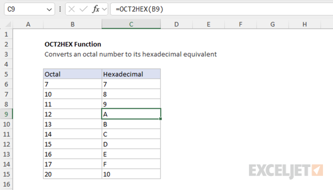Select row 2 header
333x190 pixels.
click(7, 44)
